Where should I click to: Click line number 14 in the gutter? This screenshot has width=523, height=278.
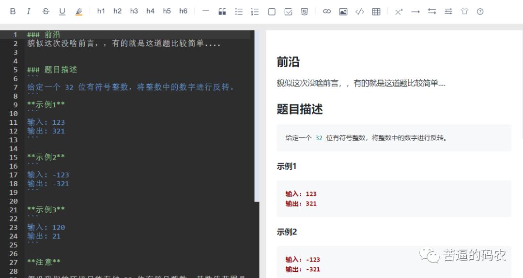[x=14, y=148]
